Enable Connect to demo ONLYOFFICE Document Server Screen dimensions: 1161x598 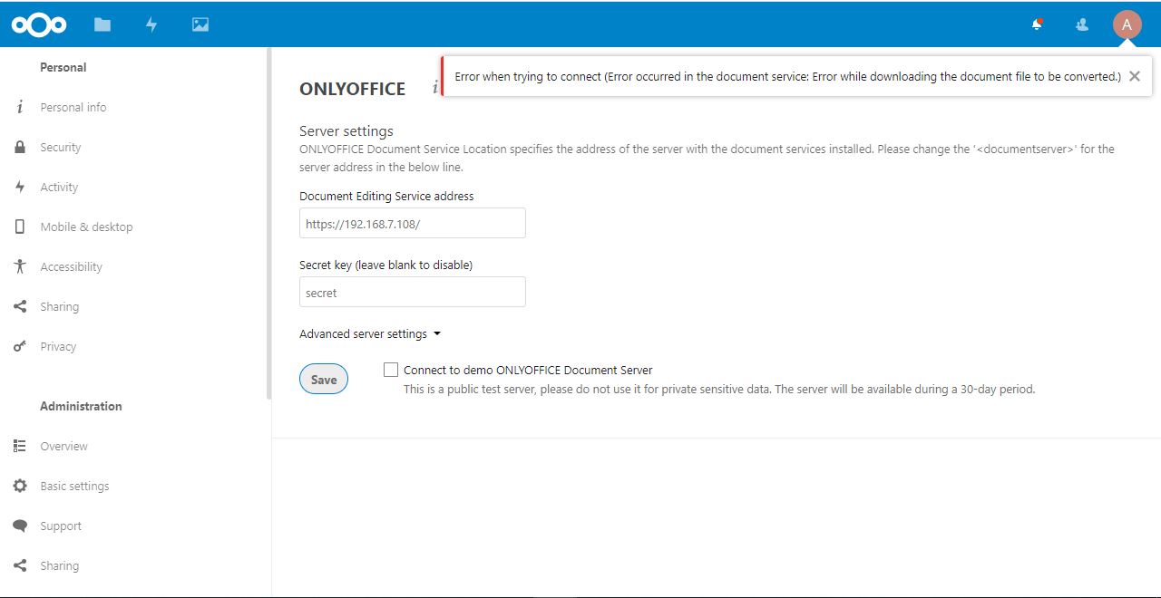pos(391,369)
